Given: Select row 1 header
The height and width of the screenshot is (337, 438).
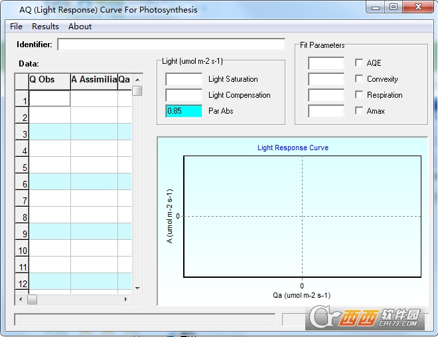Looking at the screenshot, I should coord(22,98).
